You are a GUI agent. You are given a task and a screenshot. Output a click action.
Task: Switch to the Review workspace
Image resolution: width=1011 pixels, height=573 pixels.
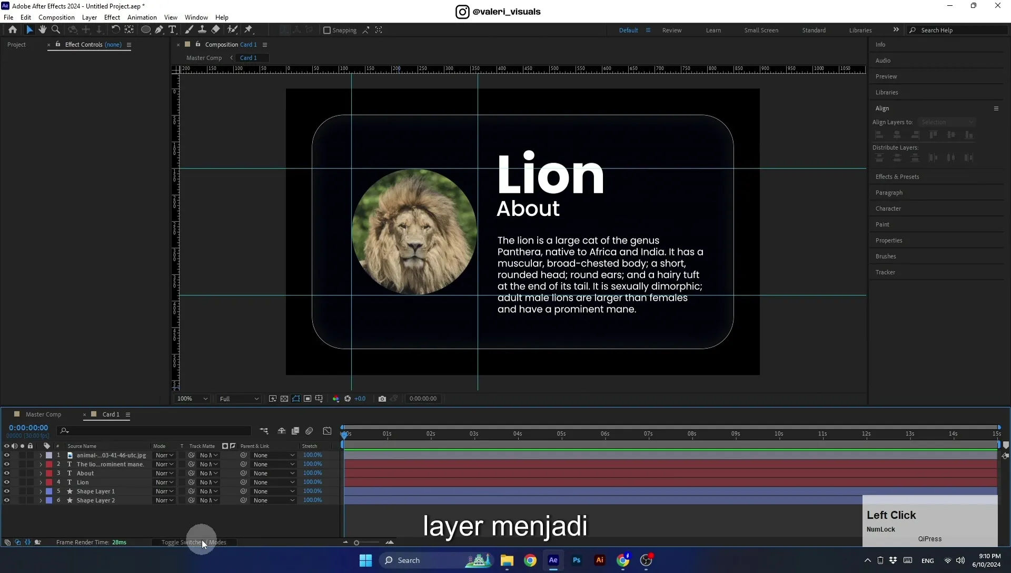(x=672, y=31)
